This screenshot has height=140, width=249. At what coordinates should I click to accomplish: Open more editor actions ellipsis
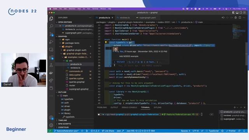click(x=244, y=17)
